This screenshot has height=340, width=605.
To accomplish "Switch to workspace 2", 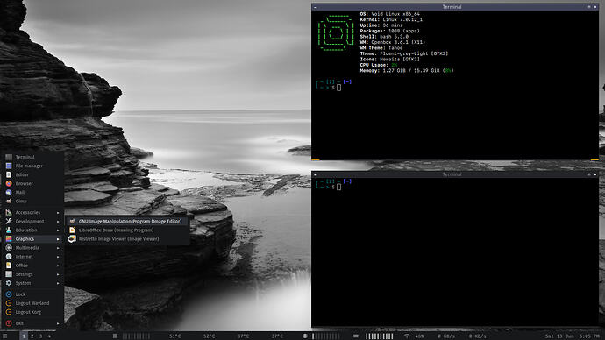I will 32,336.
